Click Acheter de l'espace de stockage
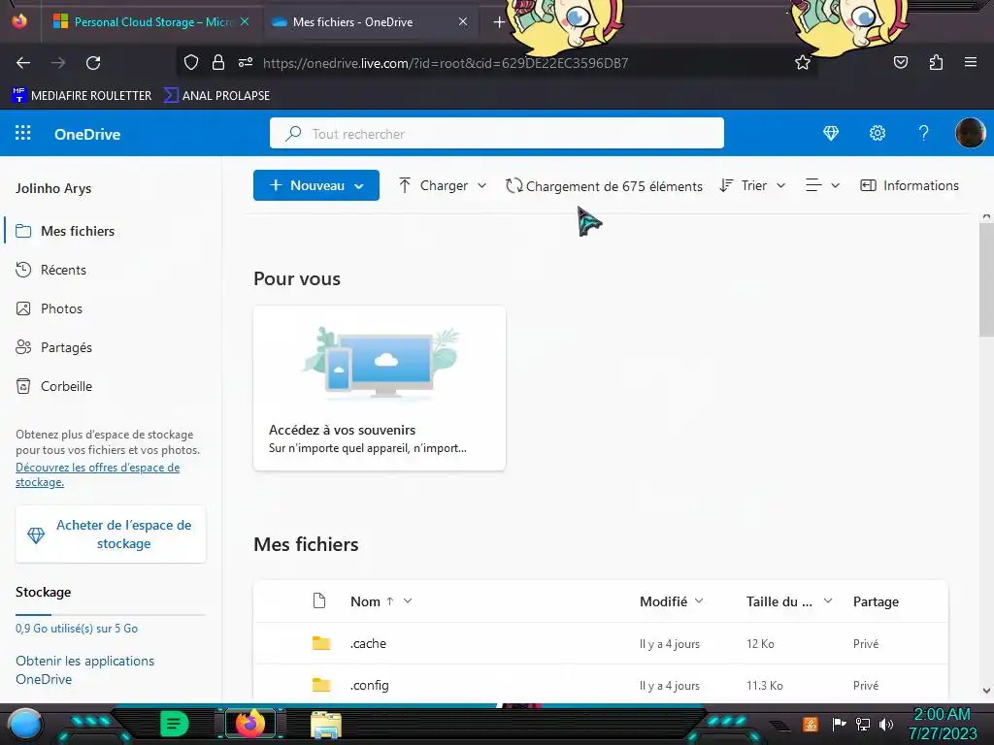 pyautogui.click(x=111, y=534)
